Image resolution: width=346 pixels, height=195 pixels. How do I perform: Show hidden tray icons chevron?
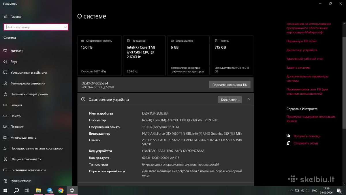click(x=292, y=190)
